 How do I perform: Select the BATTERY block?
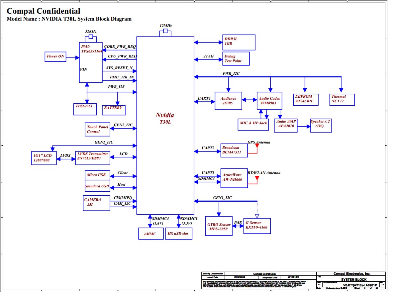114,110
